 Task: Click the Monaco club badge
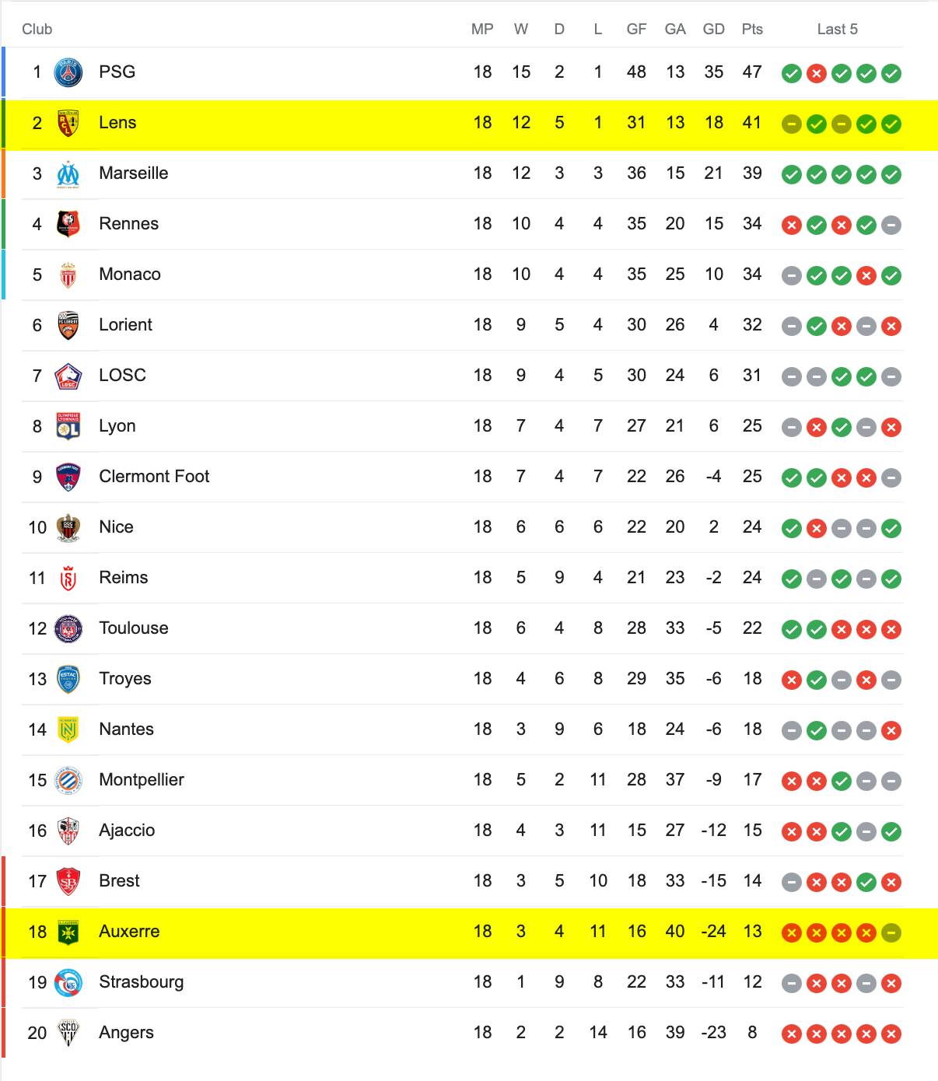pos(68,275)
